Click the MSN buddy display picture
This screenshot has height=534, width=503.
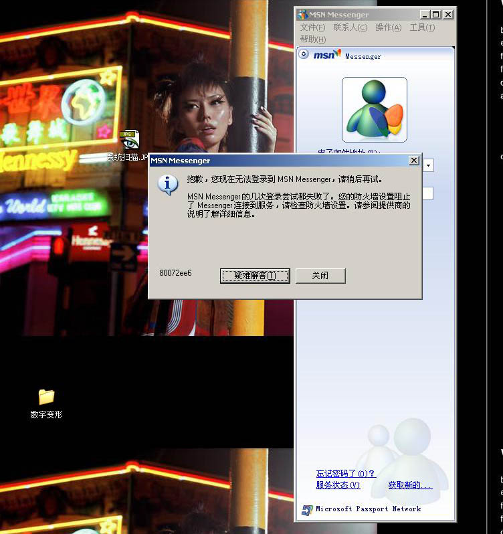[375, 109]
